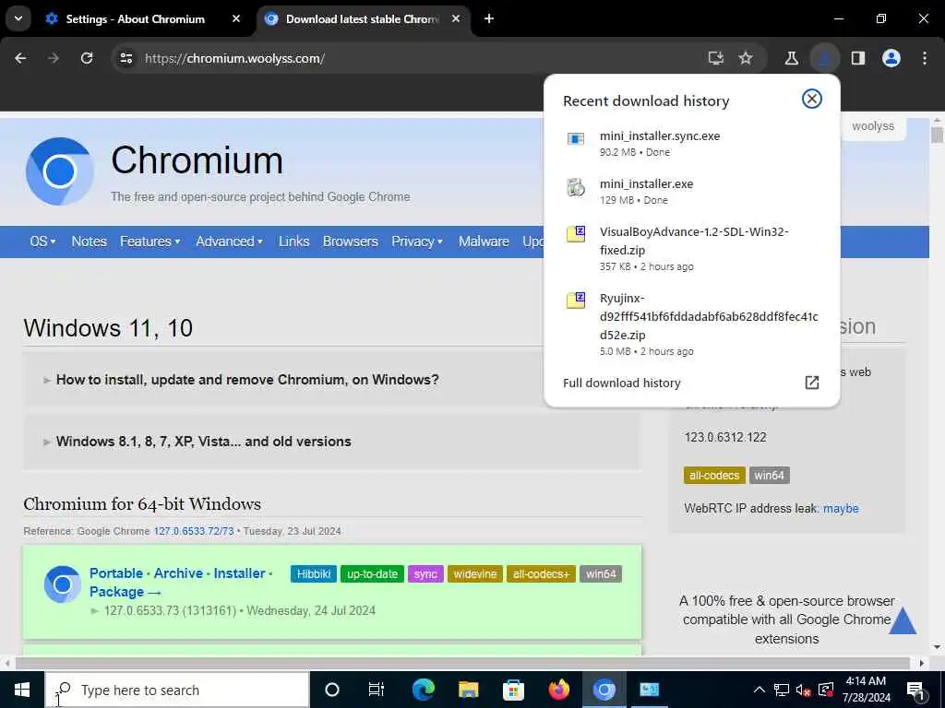Click the purple sync tag

(425, 573)
